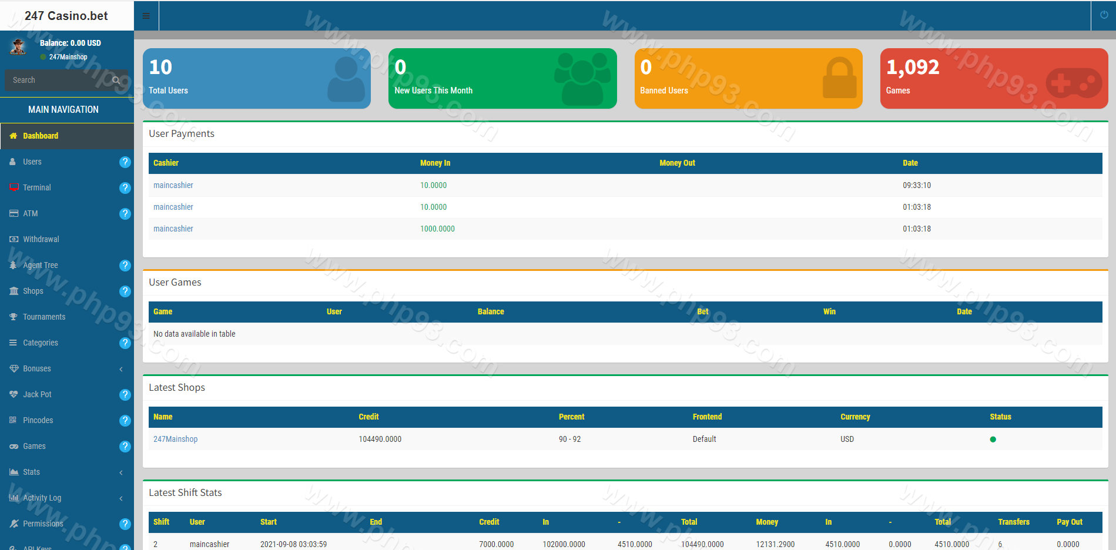Click the green status dot for 247Mainshop
The height and width of the screenshot is (550, 1116).
tap(993, 440)
